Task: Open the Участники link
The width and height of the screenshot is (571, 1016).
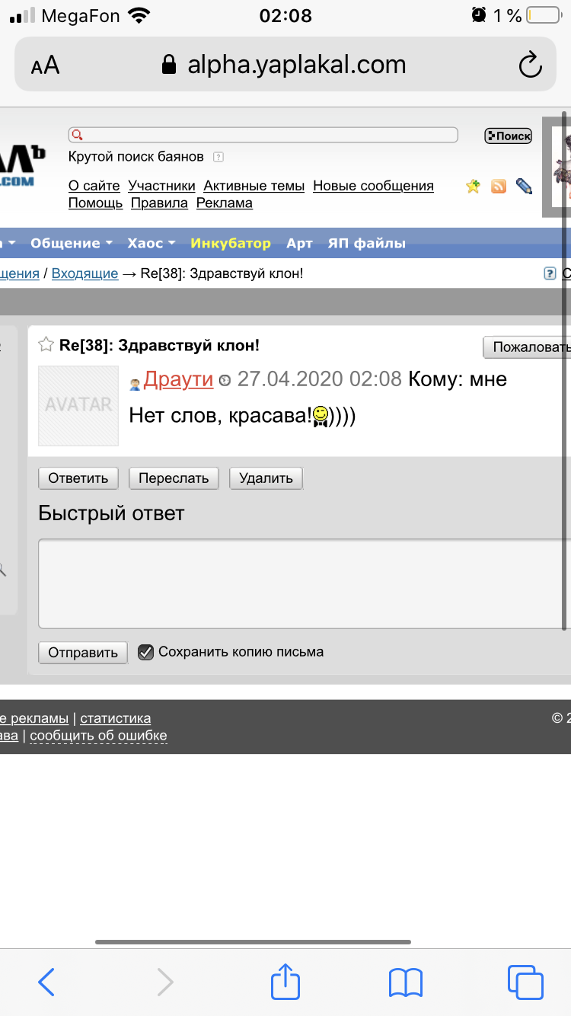Action: (x=161, y=186)
